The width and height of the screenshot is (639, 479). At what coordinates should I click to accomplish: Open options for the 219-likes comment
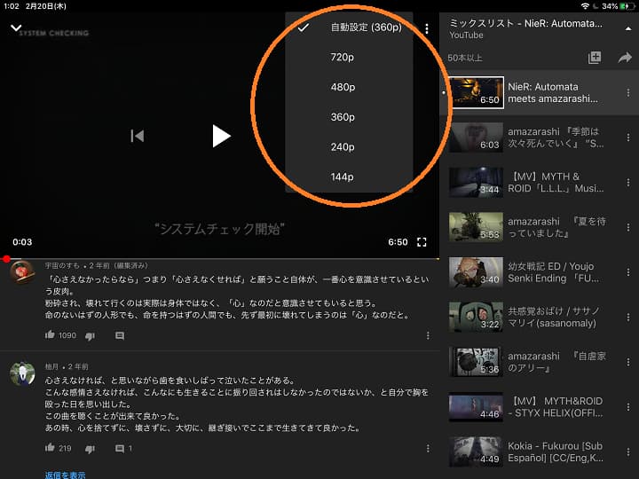pyautogui.click(x=428, y=449)
